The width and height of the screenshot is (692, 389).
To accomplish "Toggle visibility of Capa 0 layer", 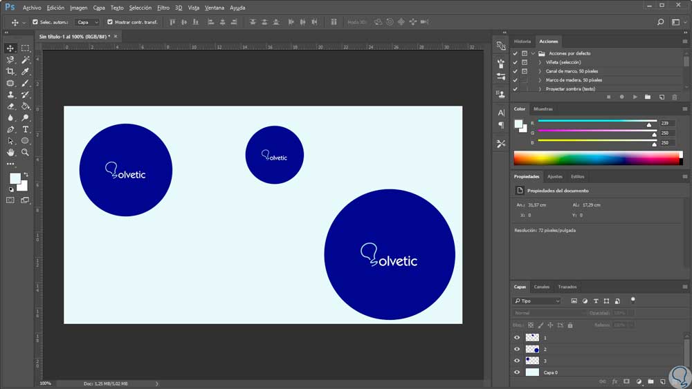I will point(516,372).
